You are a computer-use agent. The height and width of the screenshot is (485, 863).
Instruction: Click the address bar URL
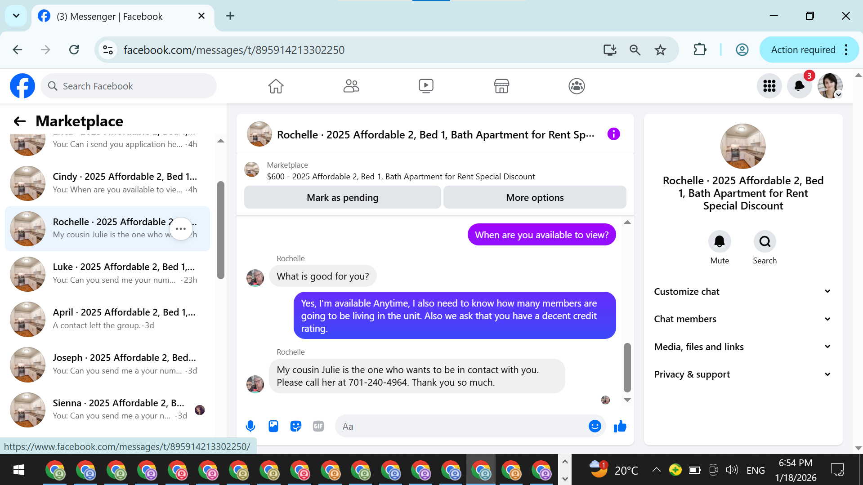point(234,50)
